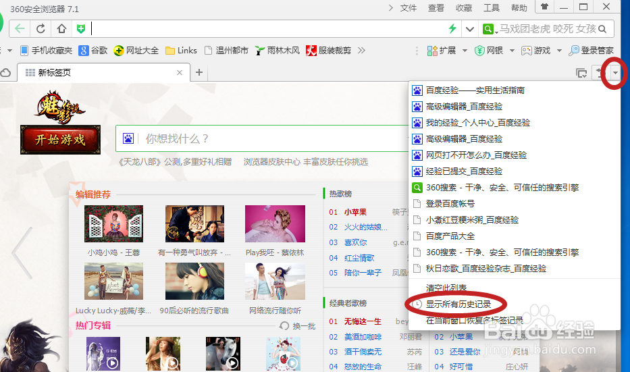Open the 360 search engine selector icon
The image size is (630, 372).
[488, 29]
